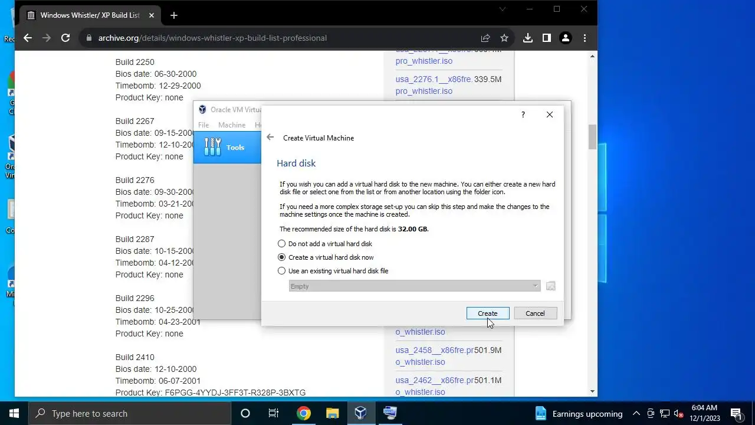Bookmark this page with the star icon

coord(504,38)
